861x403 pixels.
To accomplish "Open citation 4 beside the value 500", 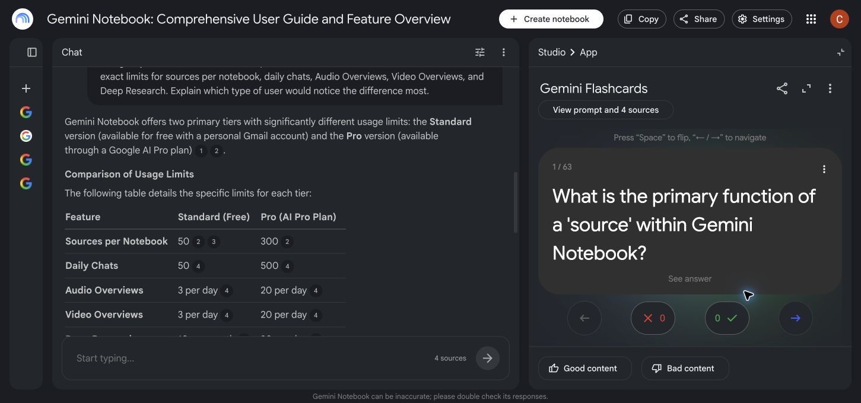I will [x=287, y=266].
